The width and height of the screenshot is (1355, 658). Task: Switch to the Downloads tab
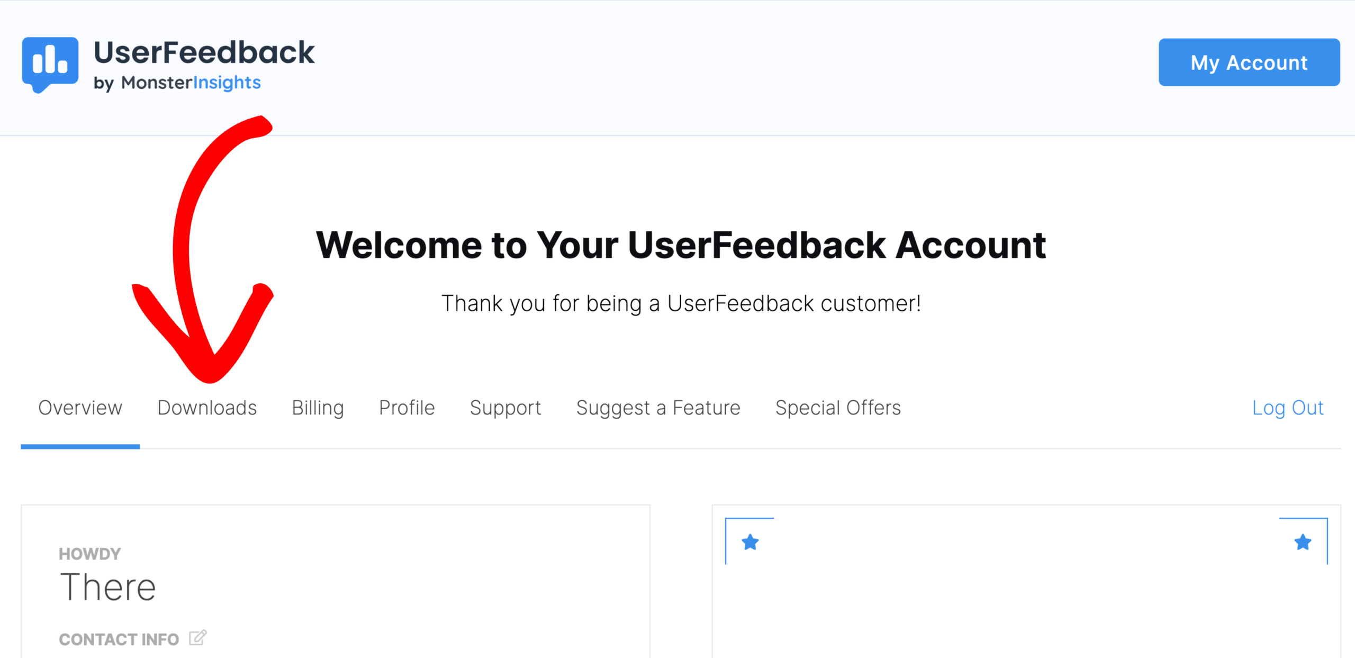click(207, 408)
